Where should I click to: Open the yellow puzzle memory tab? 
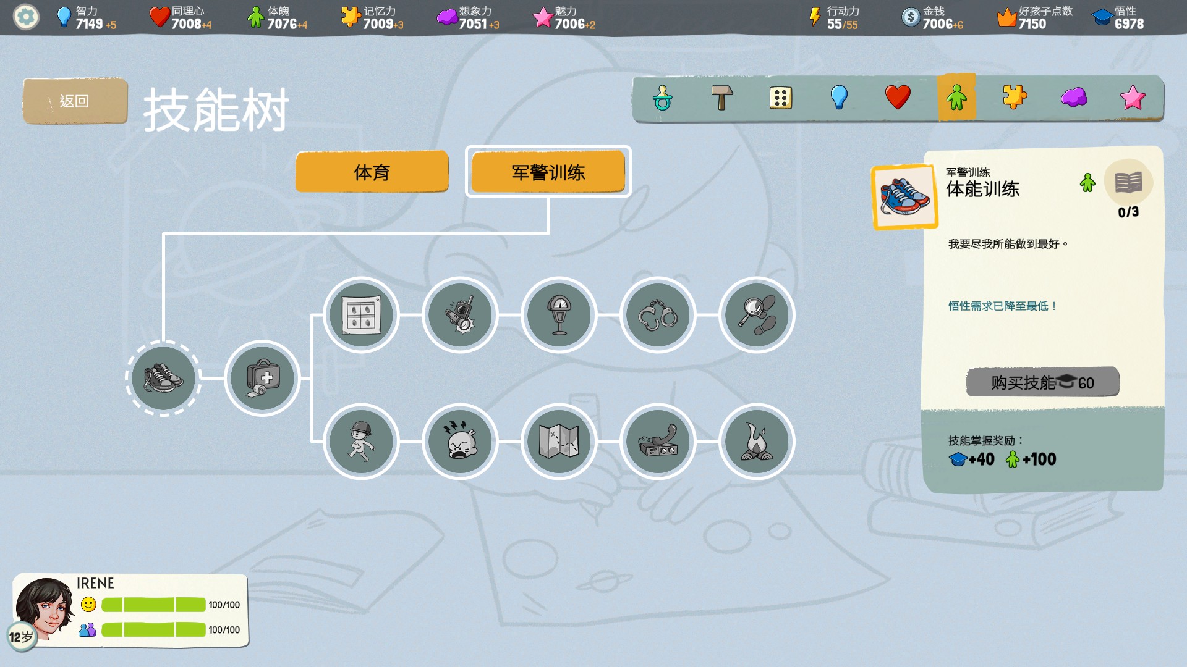pyautogui.click(x=1015, y=98)
